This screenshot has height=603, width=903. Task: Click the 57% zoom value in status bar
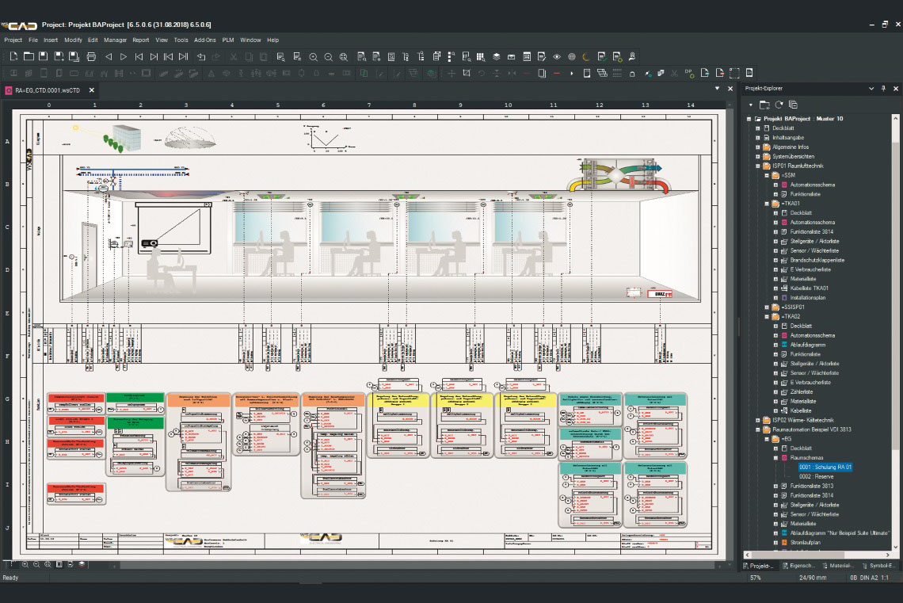click(756, 578)
